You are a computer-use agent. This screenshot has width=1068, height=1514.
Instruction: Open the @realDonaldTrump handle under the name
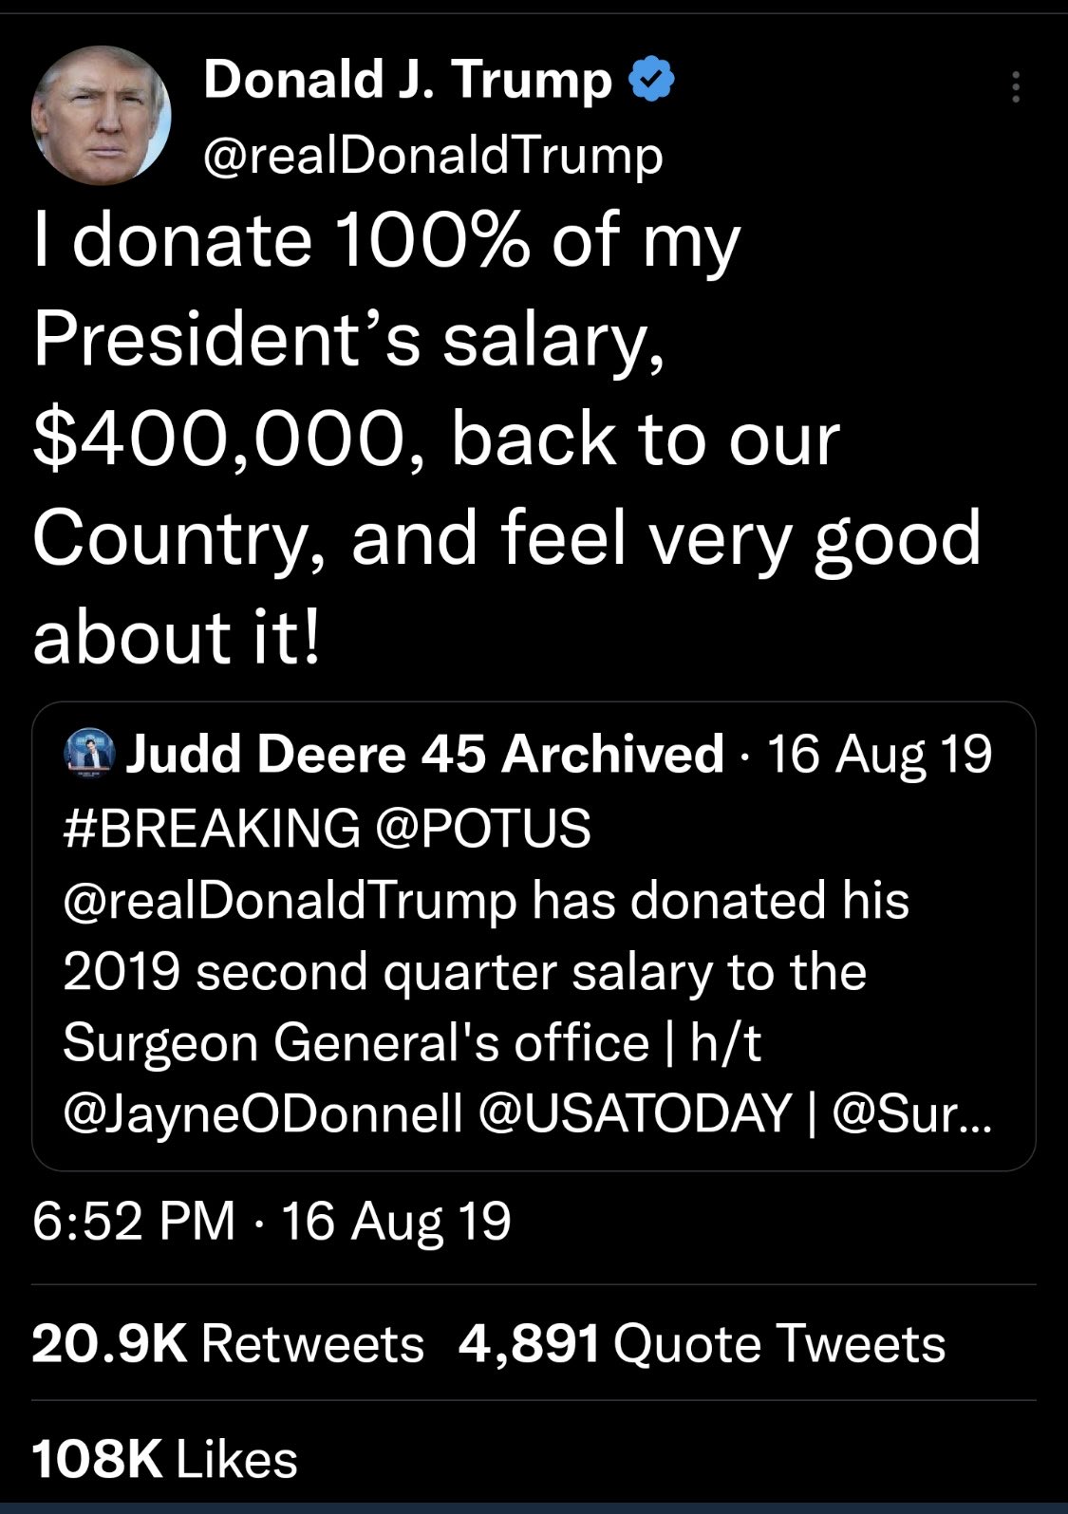click(x=433, y=156)
